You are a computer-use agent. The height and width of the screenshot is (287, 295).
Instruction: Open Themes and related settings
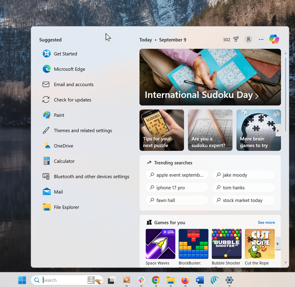tap(83, 130)
